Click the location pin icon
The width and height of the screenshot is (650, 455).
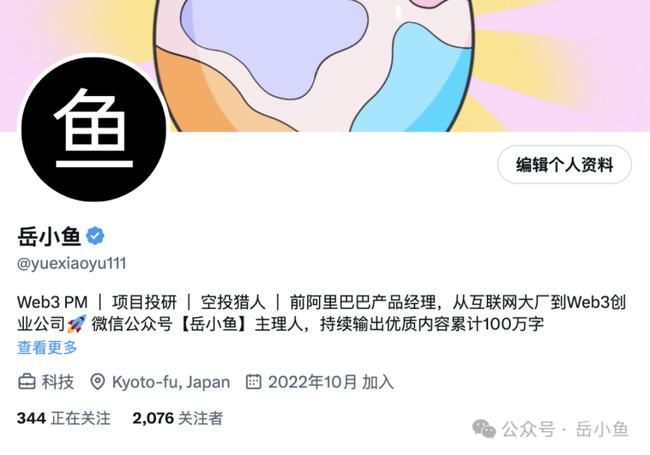pyautogui.click(x=98, y=382)
